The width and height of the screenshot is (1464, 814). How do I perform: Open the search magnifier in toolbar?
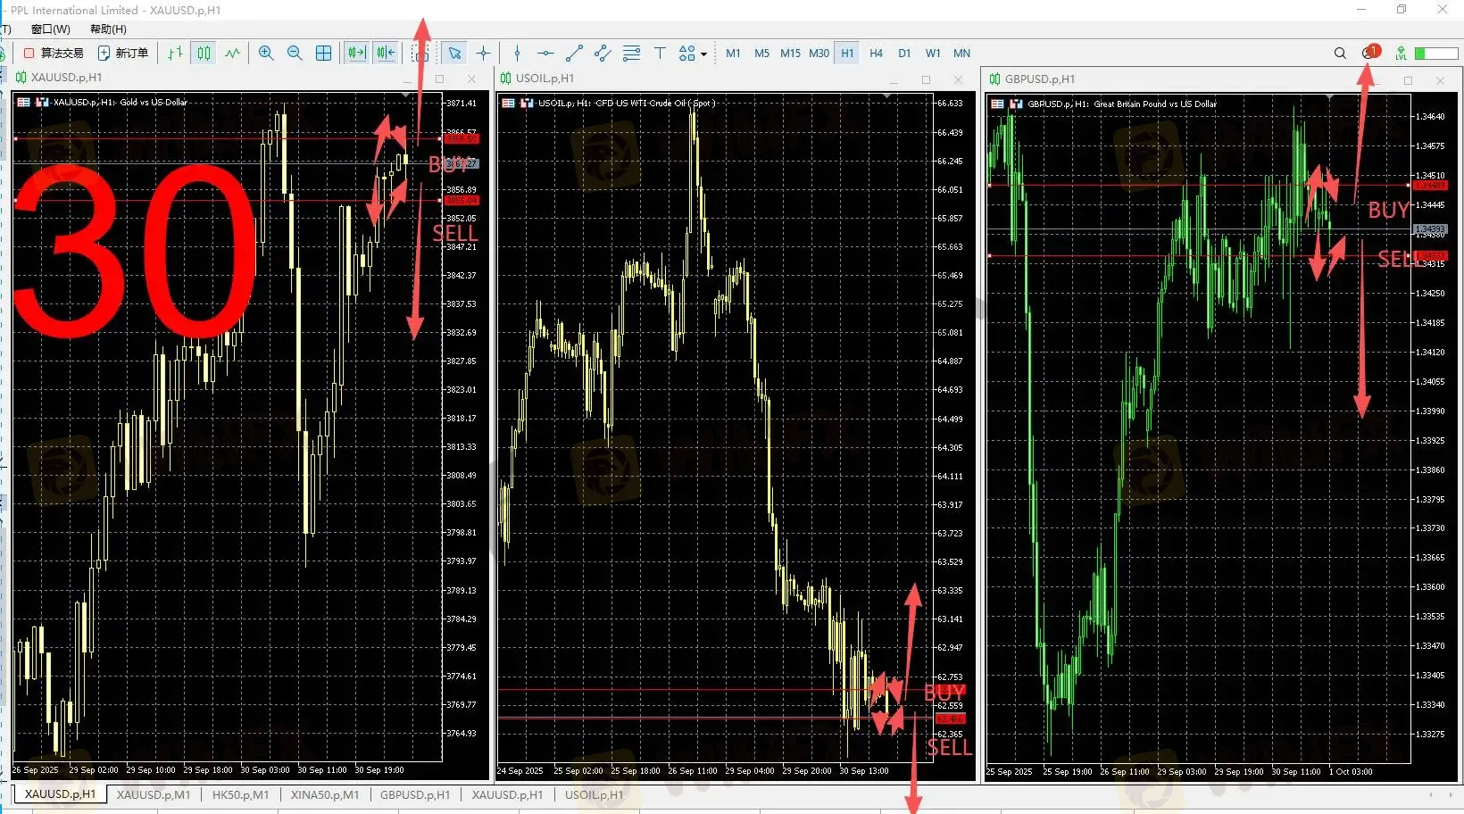(x=1340, y=54)
